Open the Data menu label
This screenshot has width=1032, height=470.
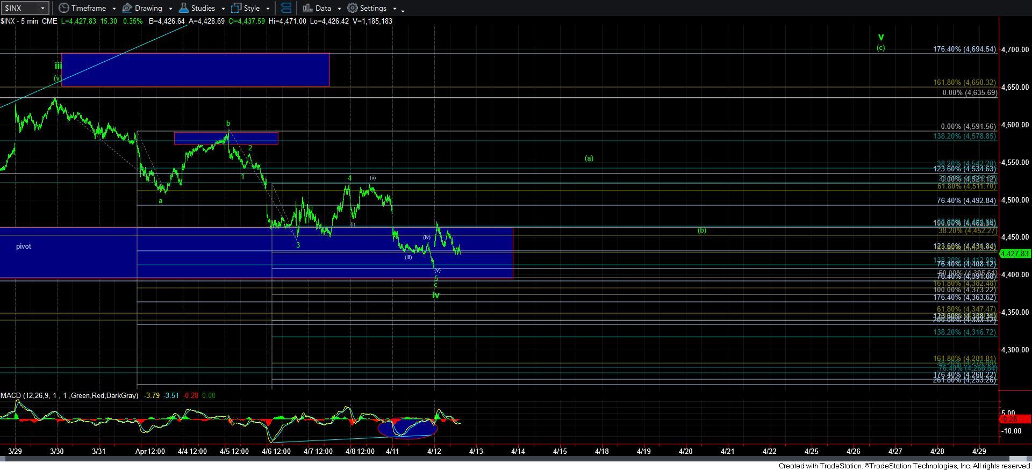323,8
